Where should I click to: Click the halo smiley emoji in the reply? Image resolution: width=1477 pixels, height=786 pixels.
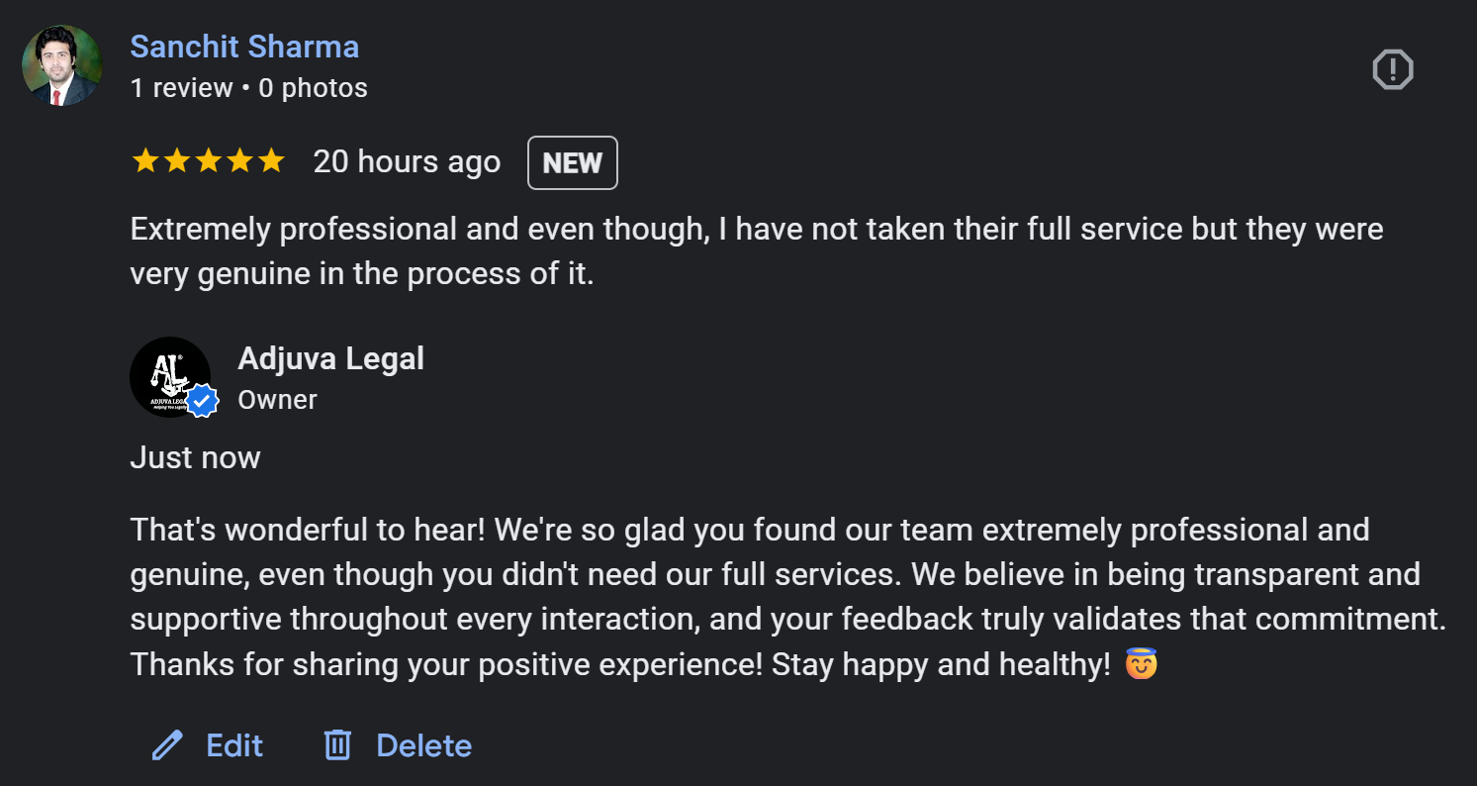[1142, 663]
